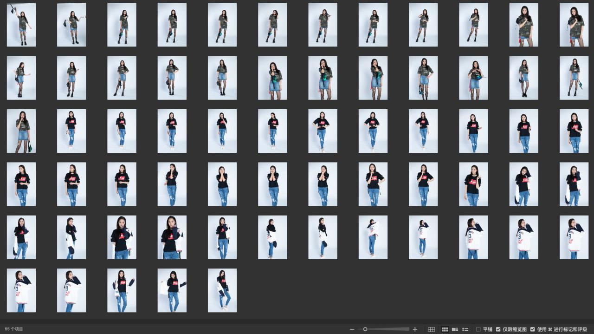Screen dimensions: 594x334
Task: Select the first thumbnail in the top row
Action: point(21,25)
